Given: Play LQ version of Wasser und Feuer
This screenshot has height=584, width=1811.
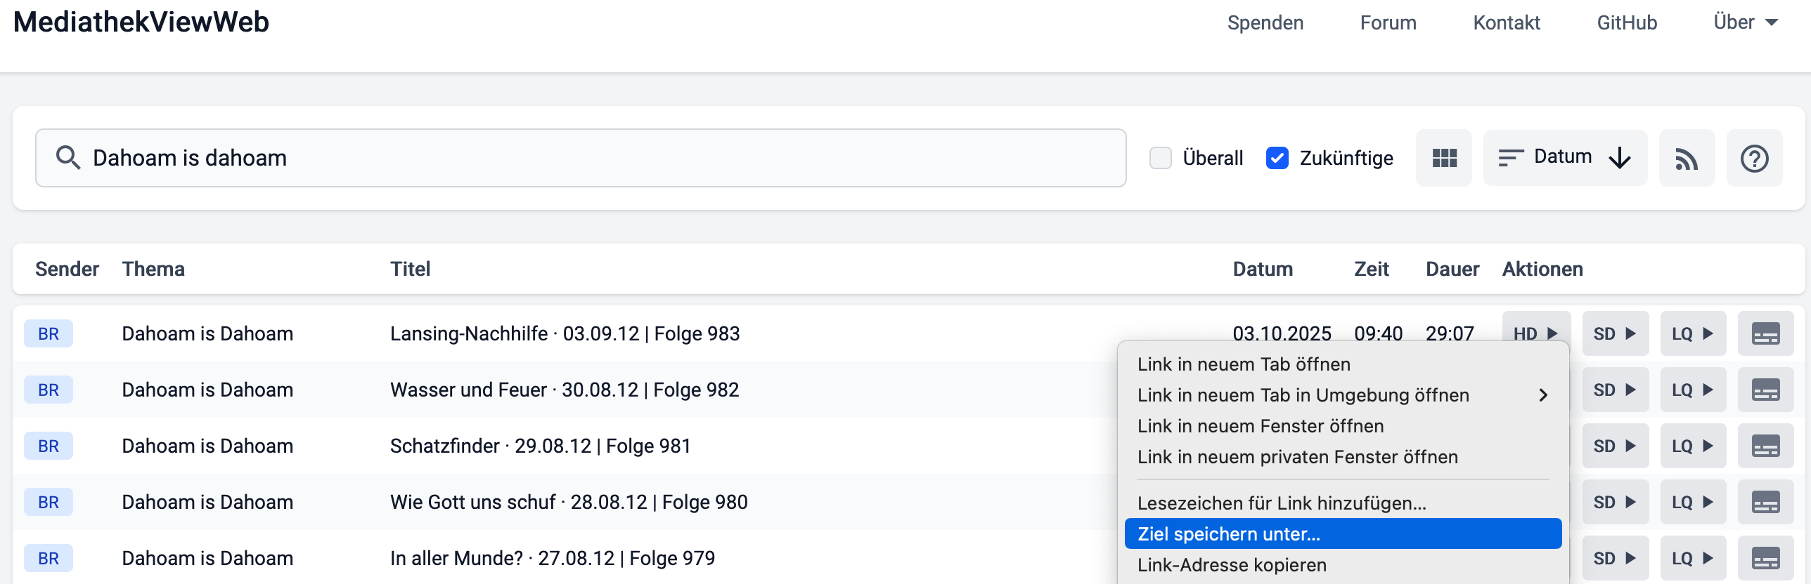Looking at the screenshot, I should (x=1693, y=390).
